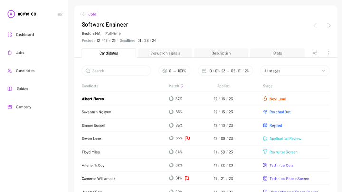Switch to Evaluation signals tab
The height and width of the screenshot is (192, 342).
click(x=165, y=53)
